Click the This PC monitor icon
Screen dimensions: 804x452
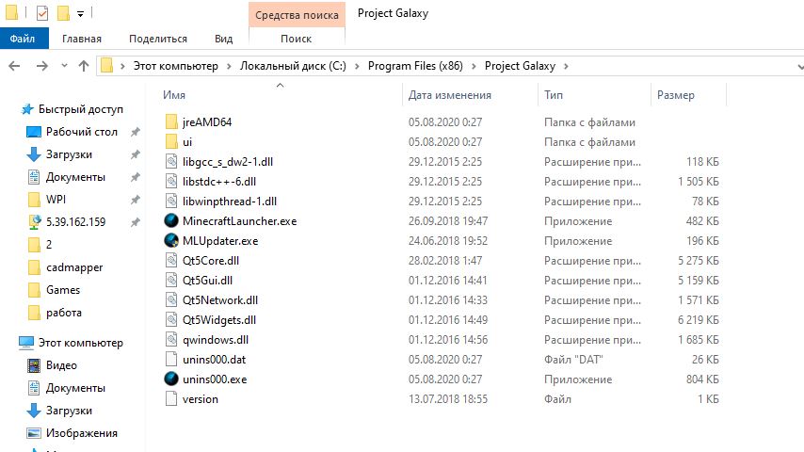[26, 342]
